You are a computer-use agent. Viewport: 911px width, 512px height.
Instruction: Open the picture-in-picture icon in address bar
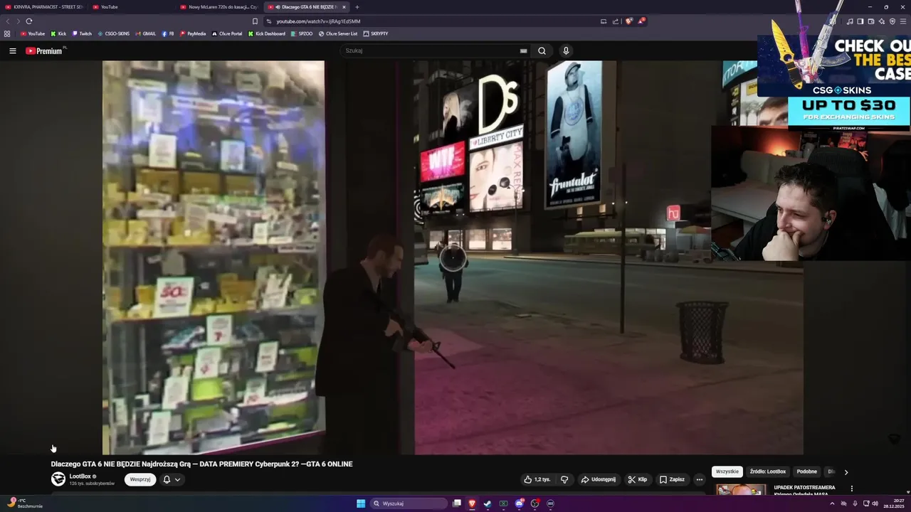tap(604, 21)
